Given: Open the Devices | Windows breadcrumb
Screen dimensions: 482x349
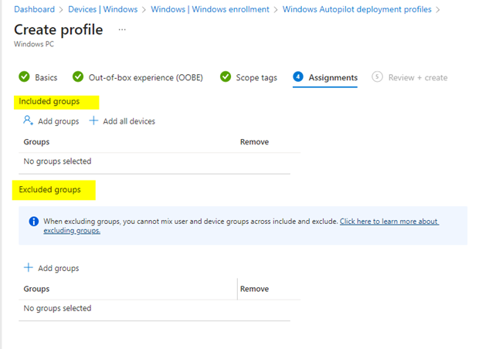Looking at the screenshot, I should 106,9.
